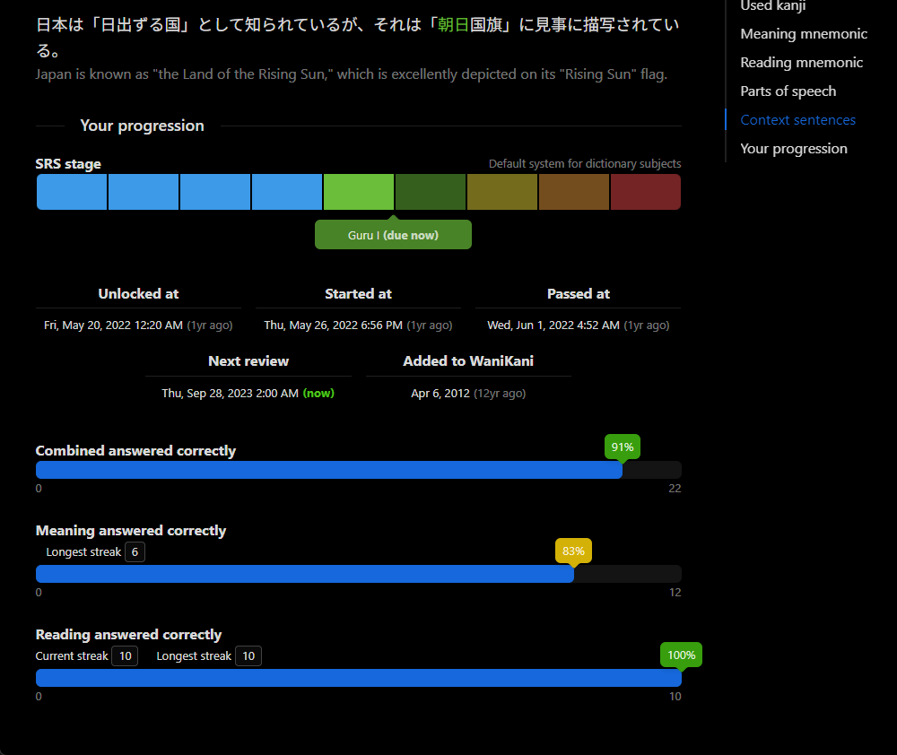Select Context sentences in sidebar
The height and width of the screenshot is (755, 897).
pos(798,119)
